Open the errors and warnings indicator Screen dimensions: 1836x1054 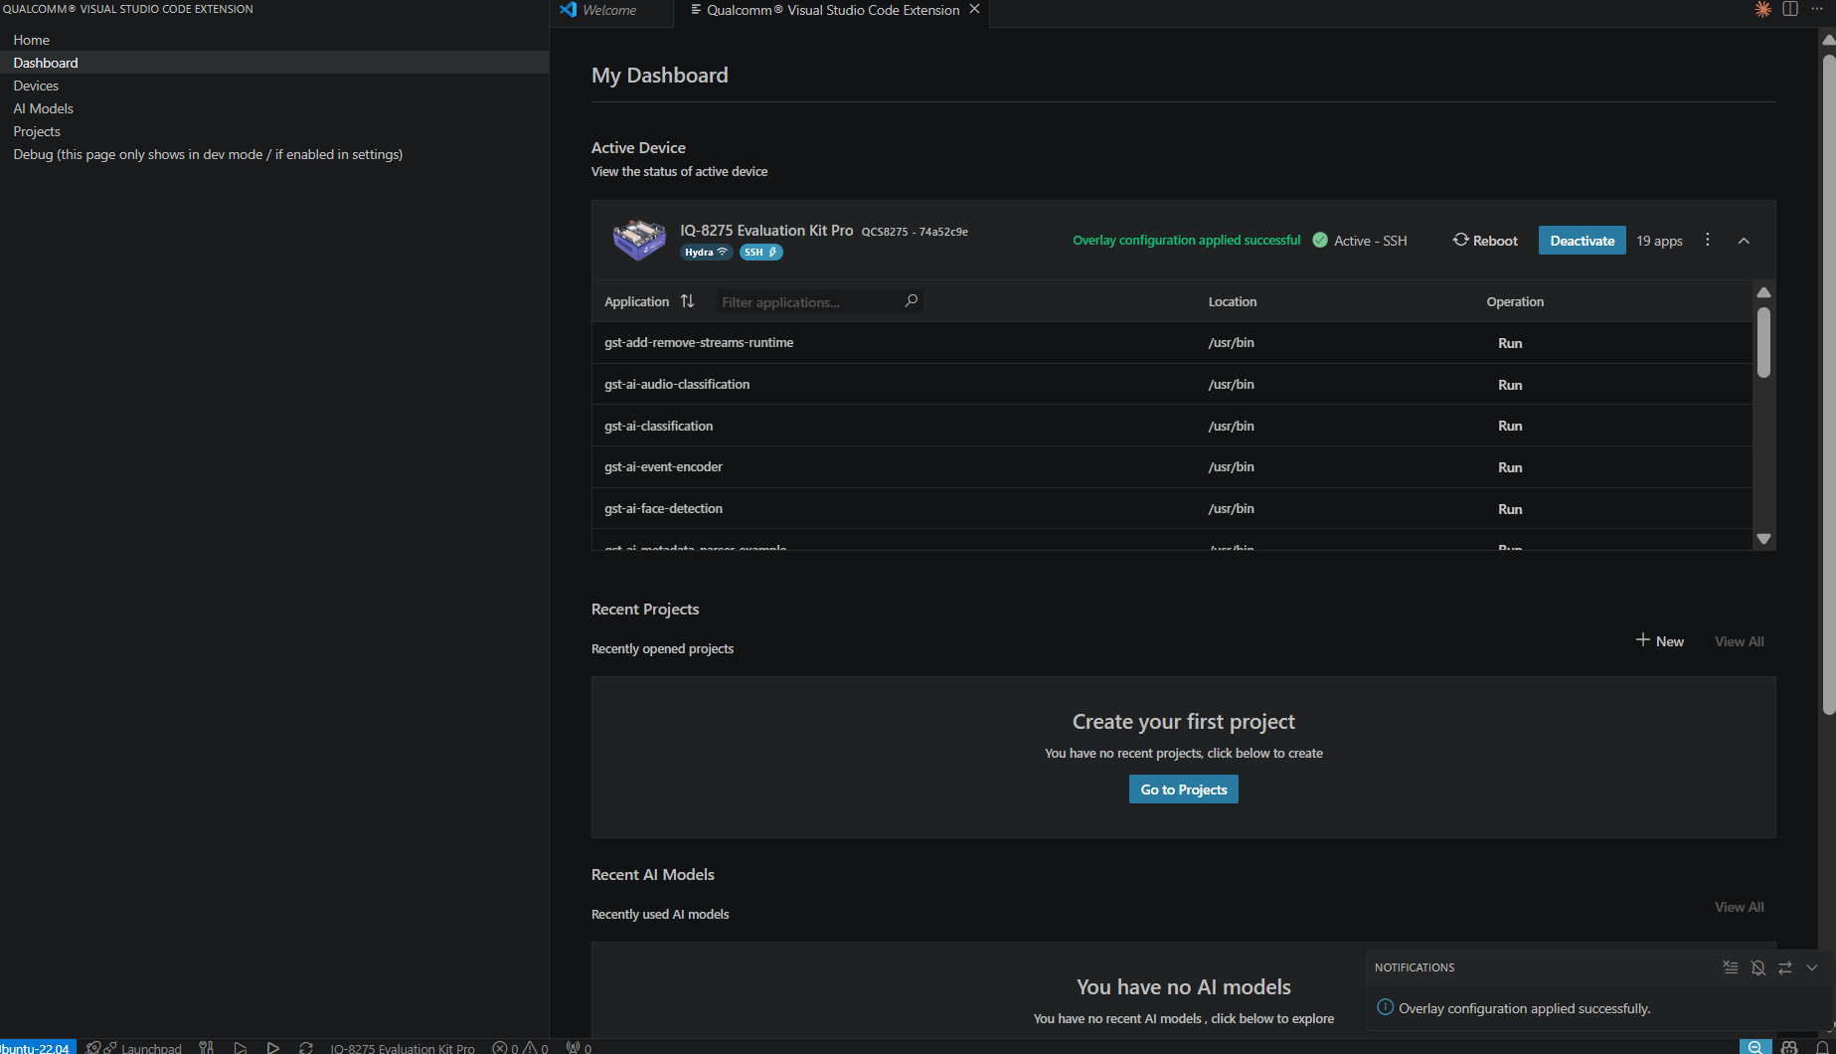point(521,1047)
